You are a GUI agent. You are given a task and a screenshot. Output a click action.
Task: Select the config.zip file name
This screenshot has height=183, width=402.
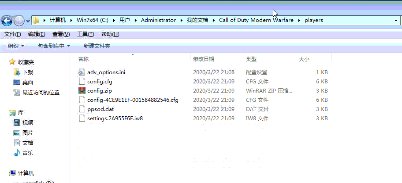[x=100, y=91]
